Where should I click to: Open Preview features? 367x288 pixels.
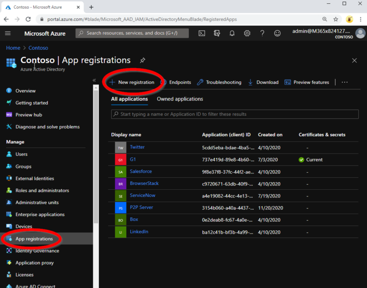pyautogui.click(x=307, y=82)
